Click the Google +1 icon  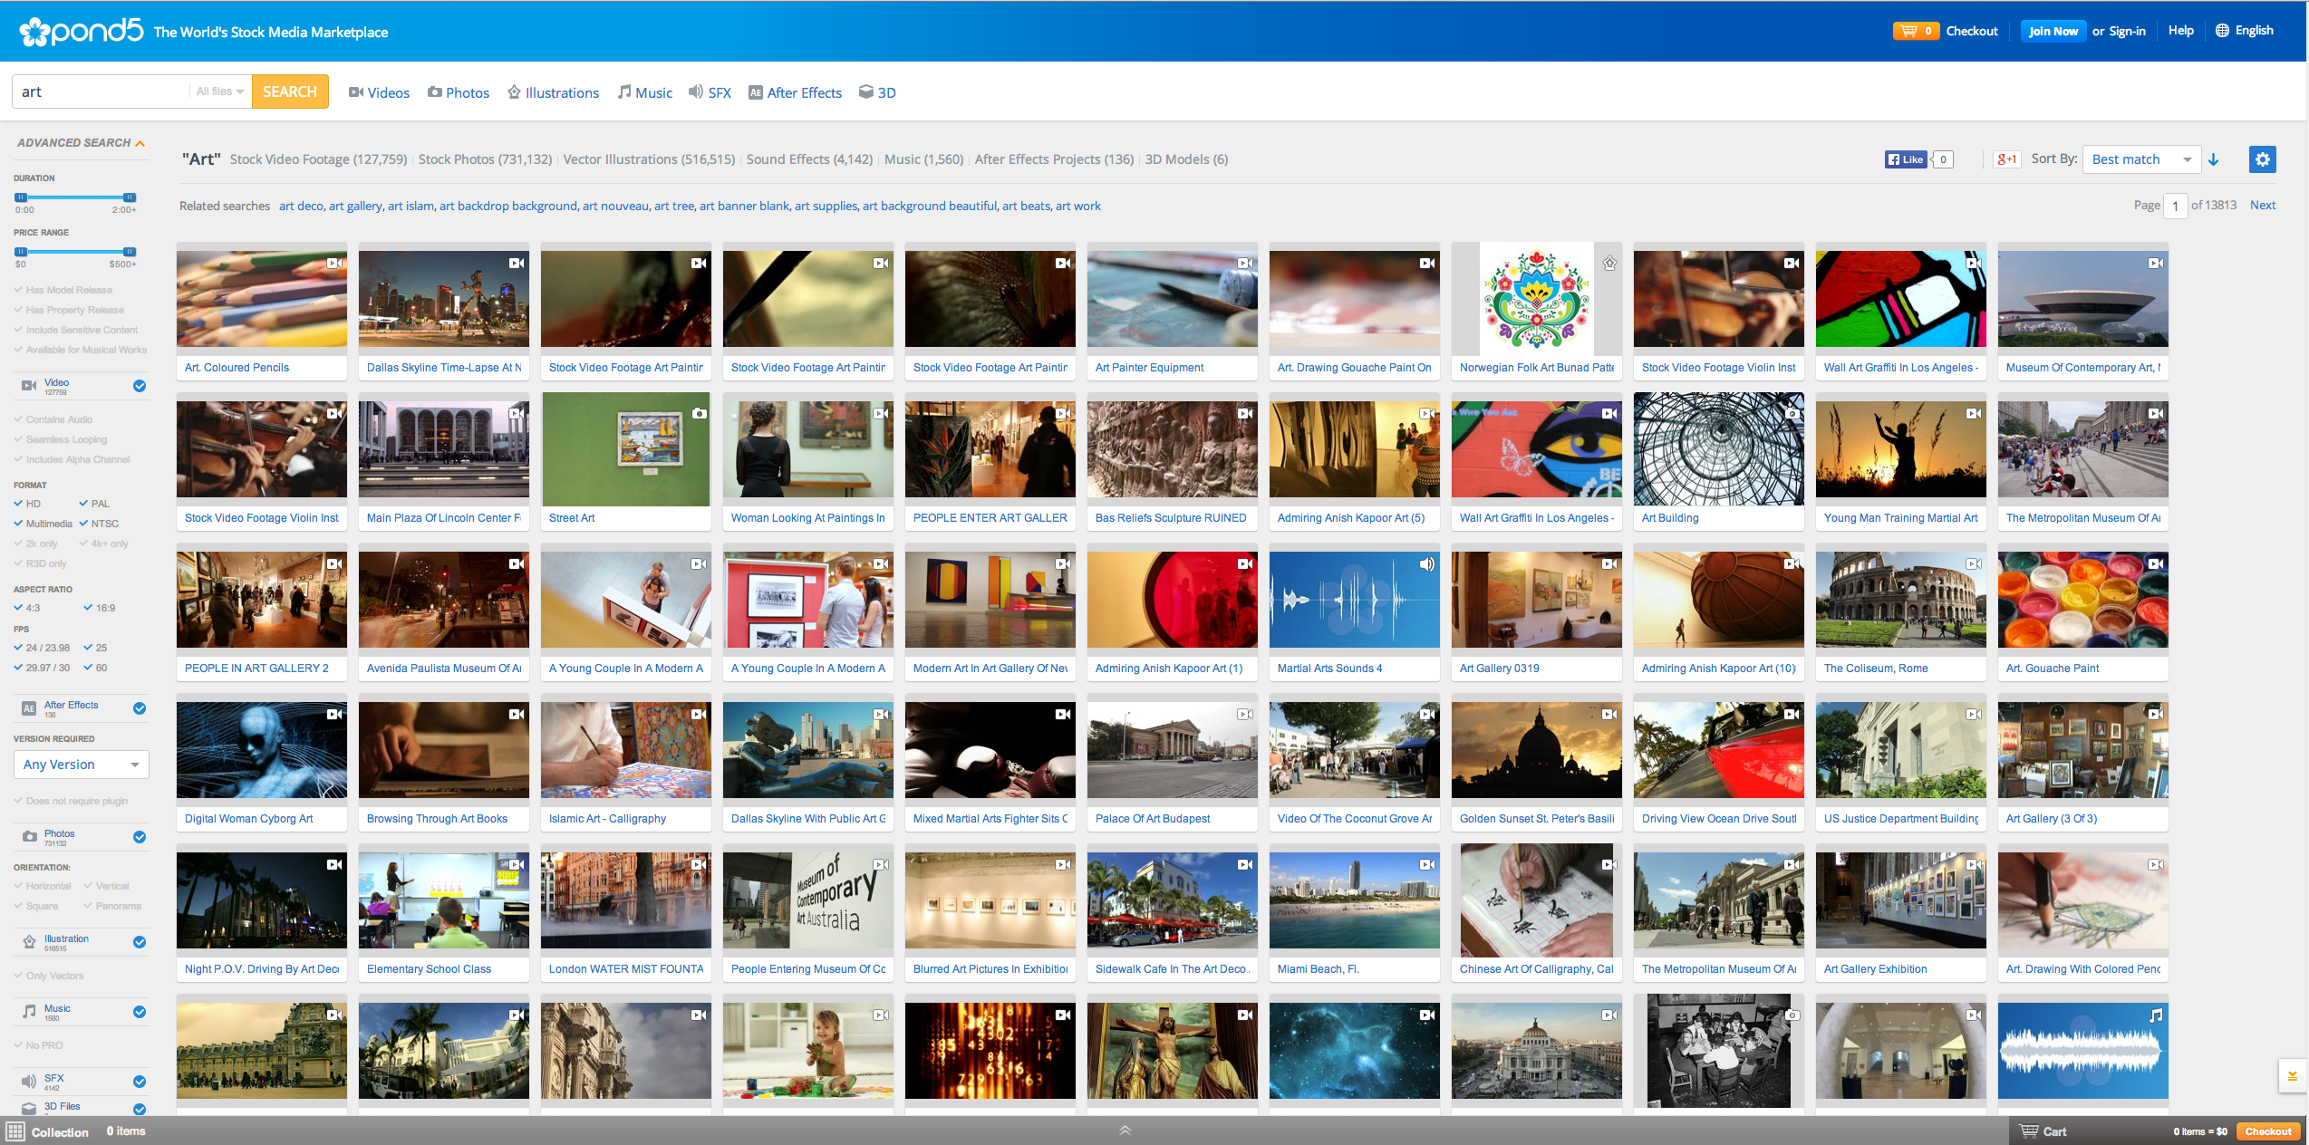coord(2006,159)
